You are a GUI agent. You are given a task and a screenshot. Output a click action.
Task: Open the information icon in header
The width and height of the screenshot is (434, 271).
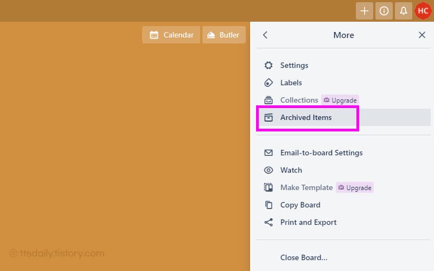click(x=384, y=11)
